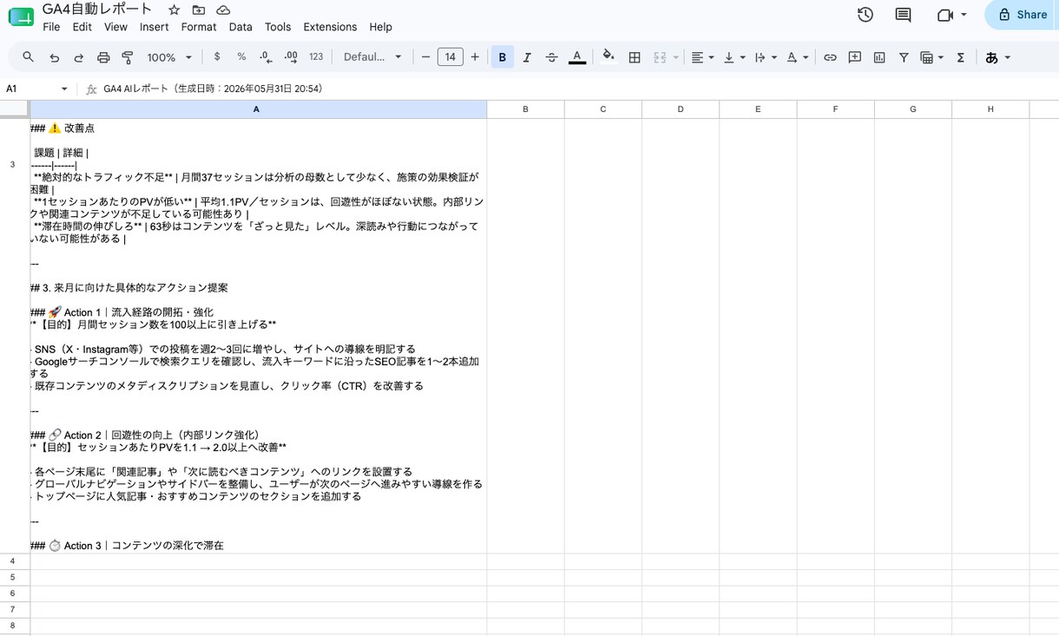Screen dimensions: 1059x636
Task: Open the Tools menu
Action: pyautogui.click(x=278, y=27)
